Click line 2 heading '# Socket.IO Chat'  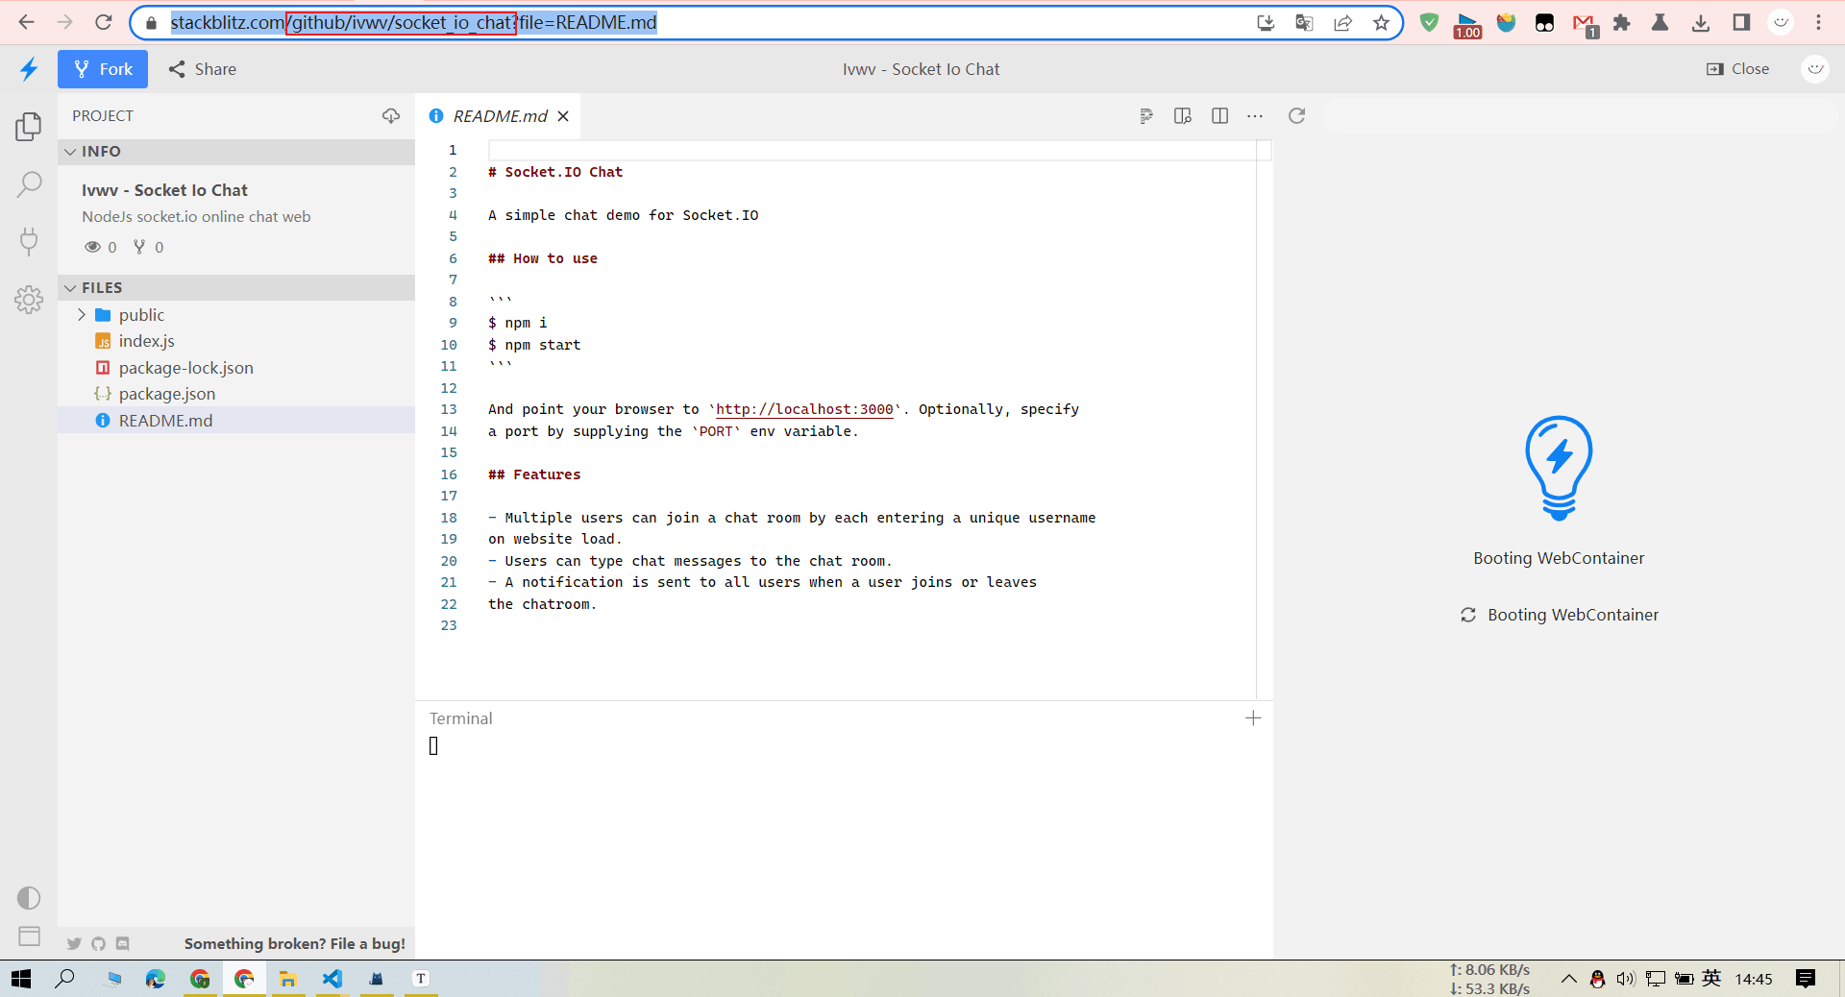click(555, 172)
